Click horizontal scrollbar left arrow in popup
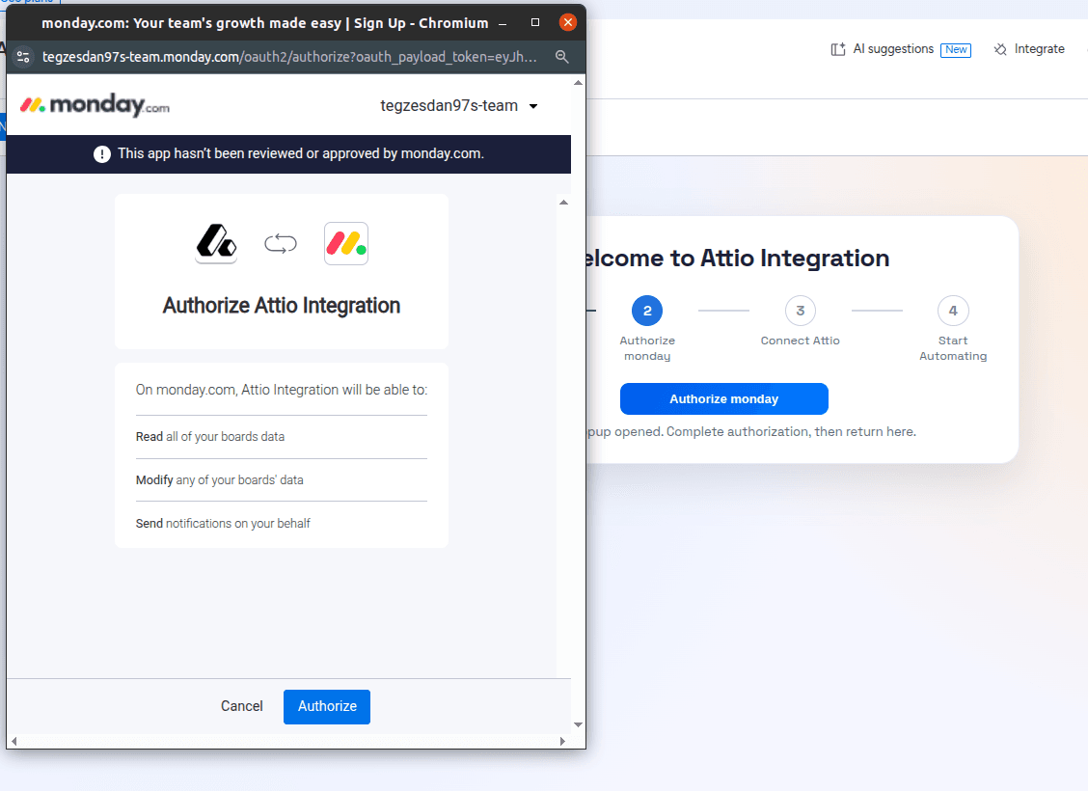 click(x=14, y=741)
